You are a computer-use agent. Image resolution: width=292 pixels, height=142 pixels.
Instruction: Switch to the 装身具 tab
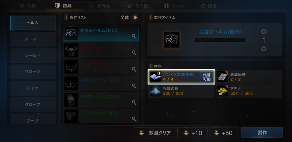pyautogui.click(x=99, y=6)
